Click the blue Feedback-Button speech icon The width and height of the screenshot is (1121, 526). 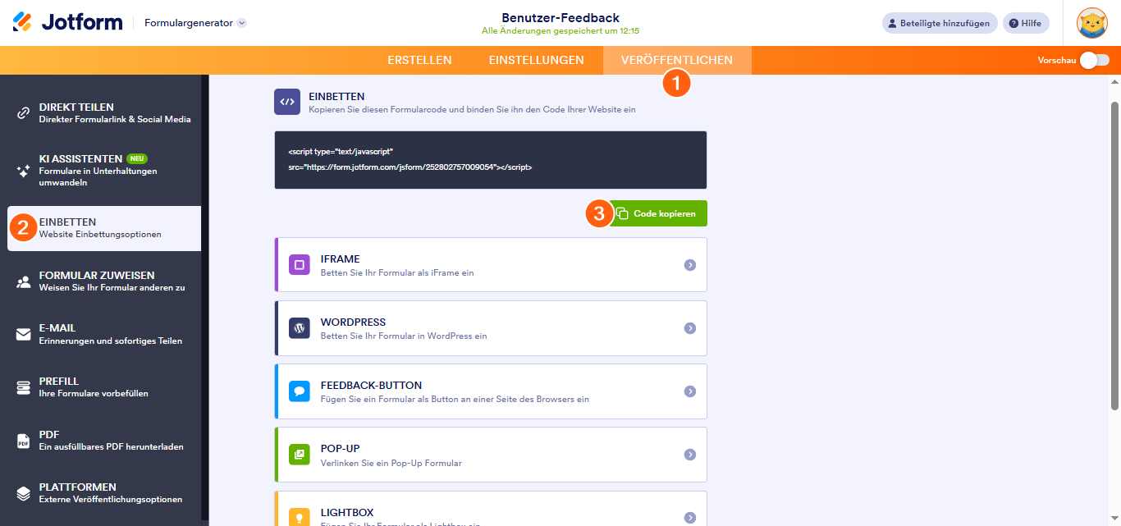(x=299, y=391)
